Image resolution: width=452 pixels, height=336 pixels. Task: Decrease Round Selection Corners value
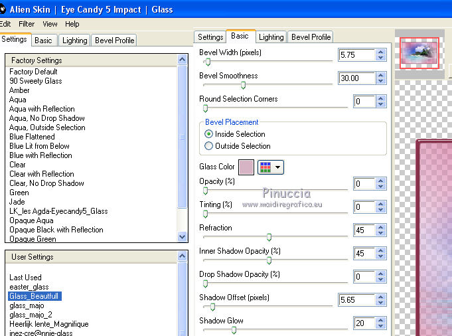coord(381,104)
